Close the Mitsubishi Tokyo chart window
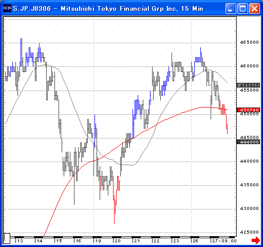Image resolution: width=263 pixels, height=247 pixels. coord(254,8)
